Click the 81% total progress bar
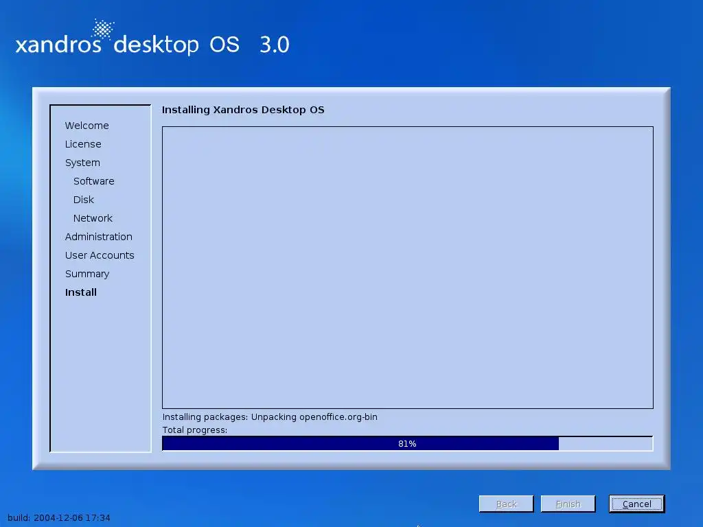 pyautogui.click(x=408, y=443)
